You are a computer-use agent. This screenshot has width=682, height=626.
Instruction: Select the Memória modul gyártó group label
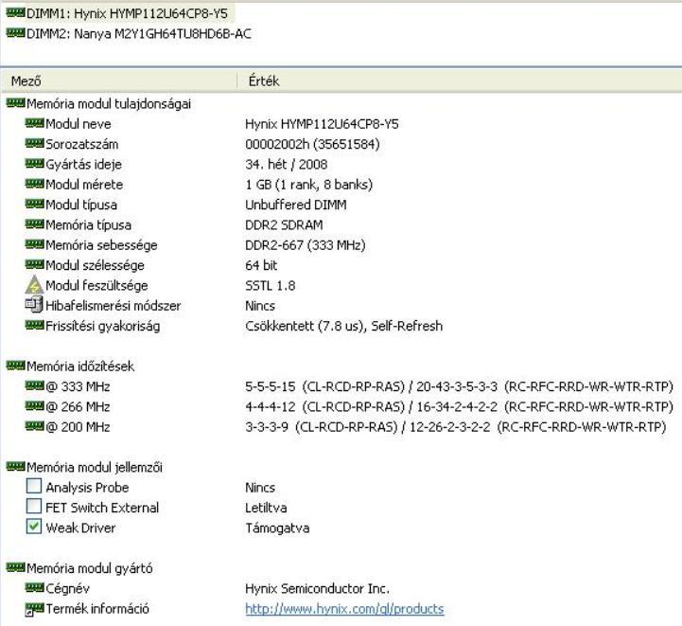click(90, 568)
